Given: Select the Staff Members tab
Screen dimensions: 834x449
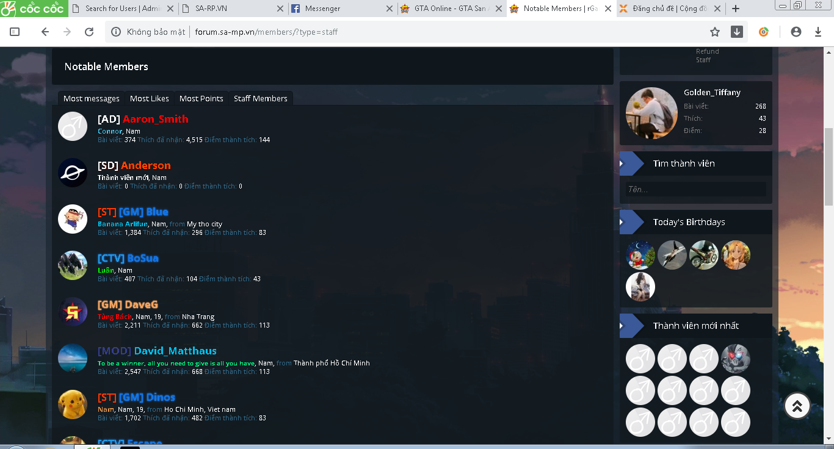Looking at the screenshot, I should [260, 98].
